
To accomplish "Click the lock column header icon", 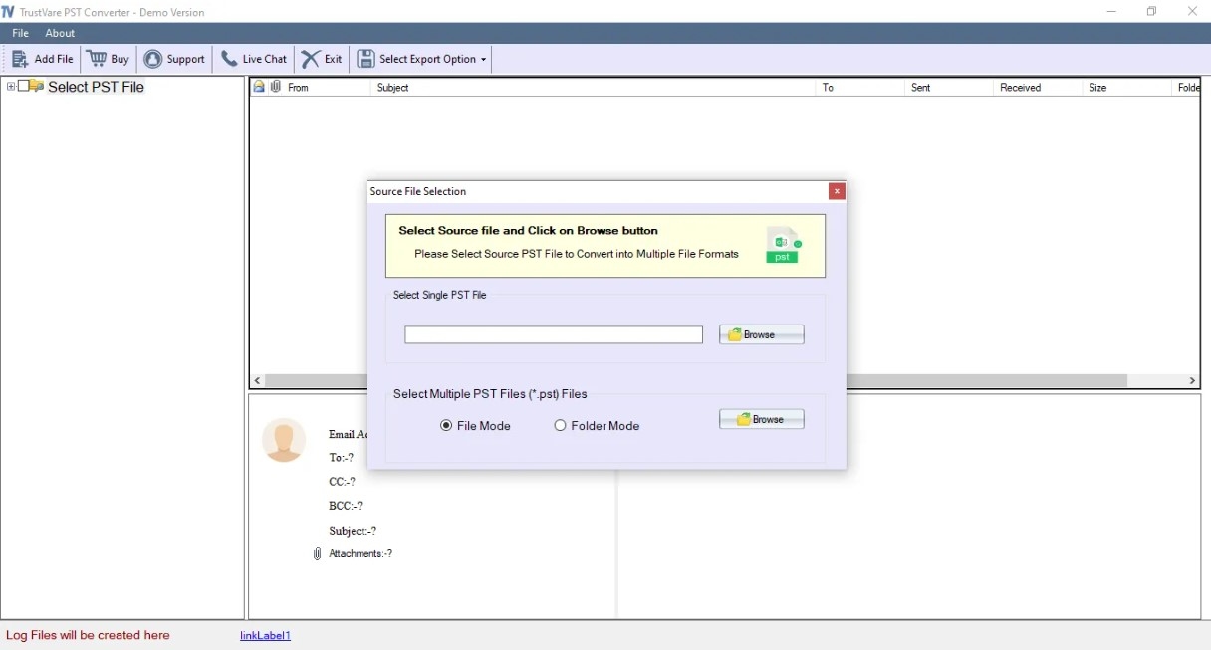I will 259,88.
